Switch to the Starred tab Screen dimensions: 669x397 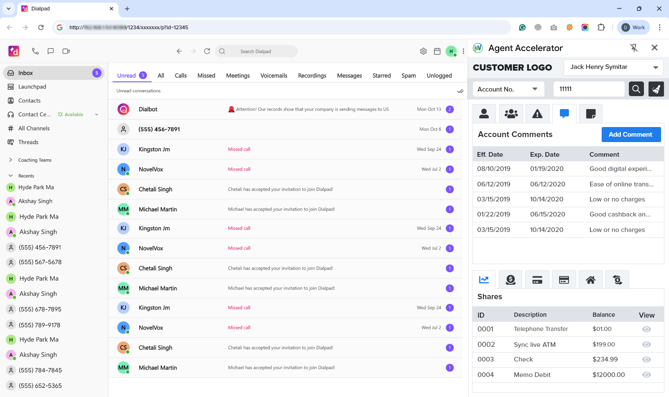click(x=382, y=76)
